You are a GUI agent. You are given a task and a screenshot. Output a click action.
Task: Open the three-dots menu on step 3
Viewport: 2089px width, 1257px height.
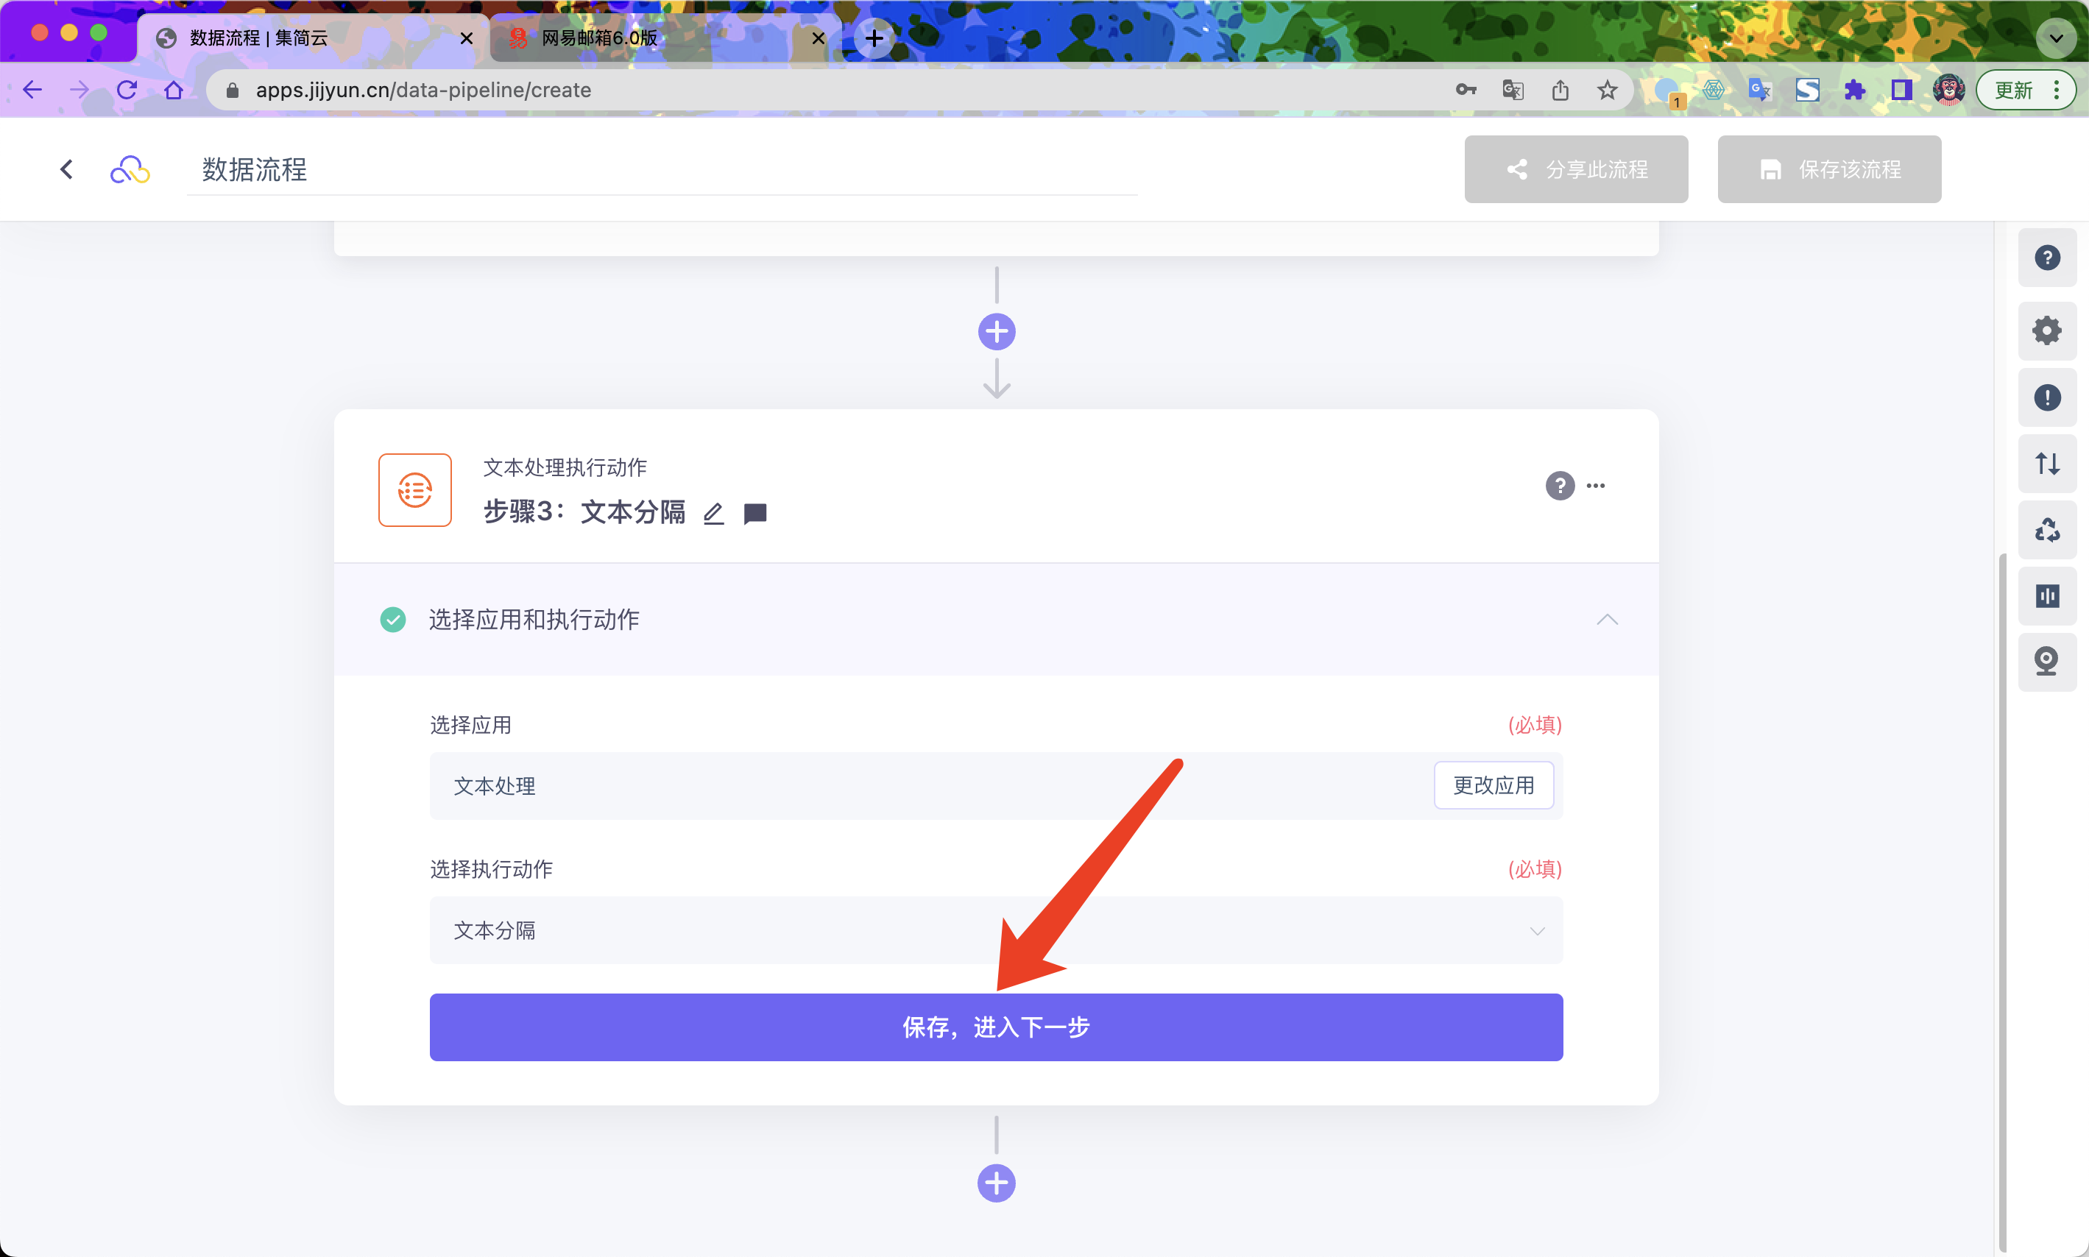[x=1596, y=485]
